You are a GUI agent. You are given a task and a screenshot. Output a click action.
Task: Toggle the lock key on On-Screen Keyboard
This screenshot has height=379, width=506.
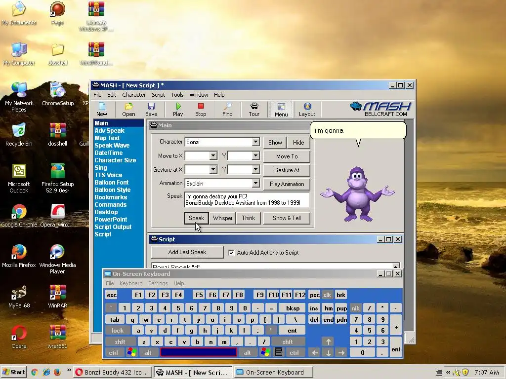tap(118, 330)
